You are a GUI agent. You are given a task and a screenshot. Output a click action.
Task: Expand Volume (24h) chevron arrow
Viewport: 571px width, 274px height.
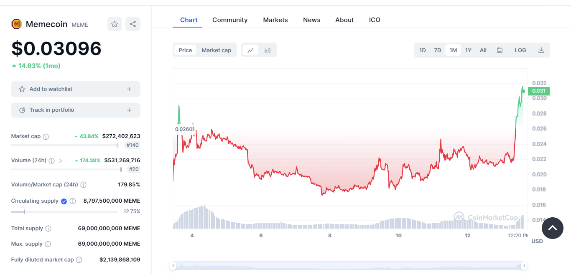click(x=61, y=161)
